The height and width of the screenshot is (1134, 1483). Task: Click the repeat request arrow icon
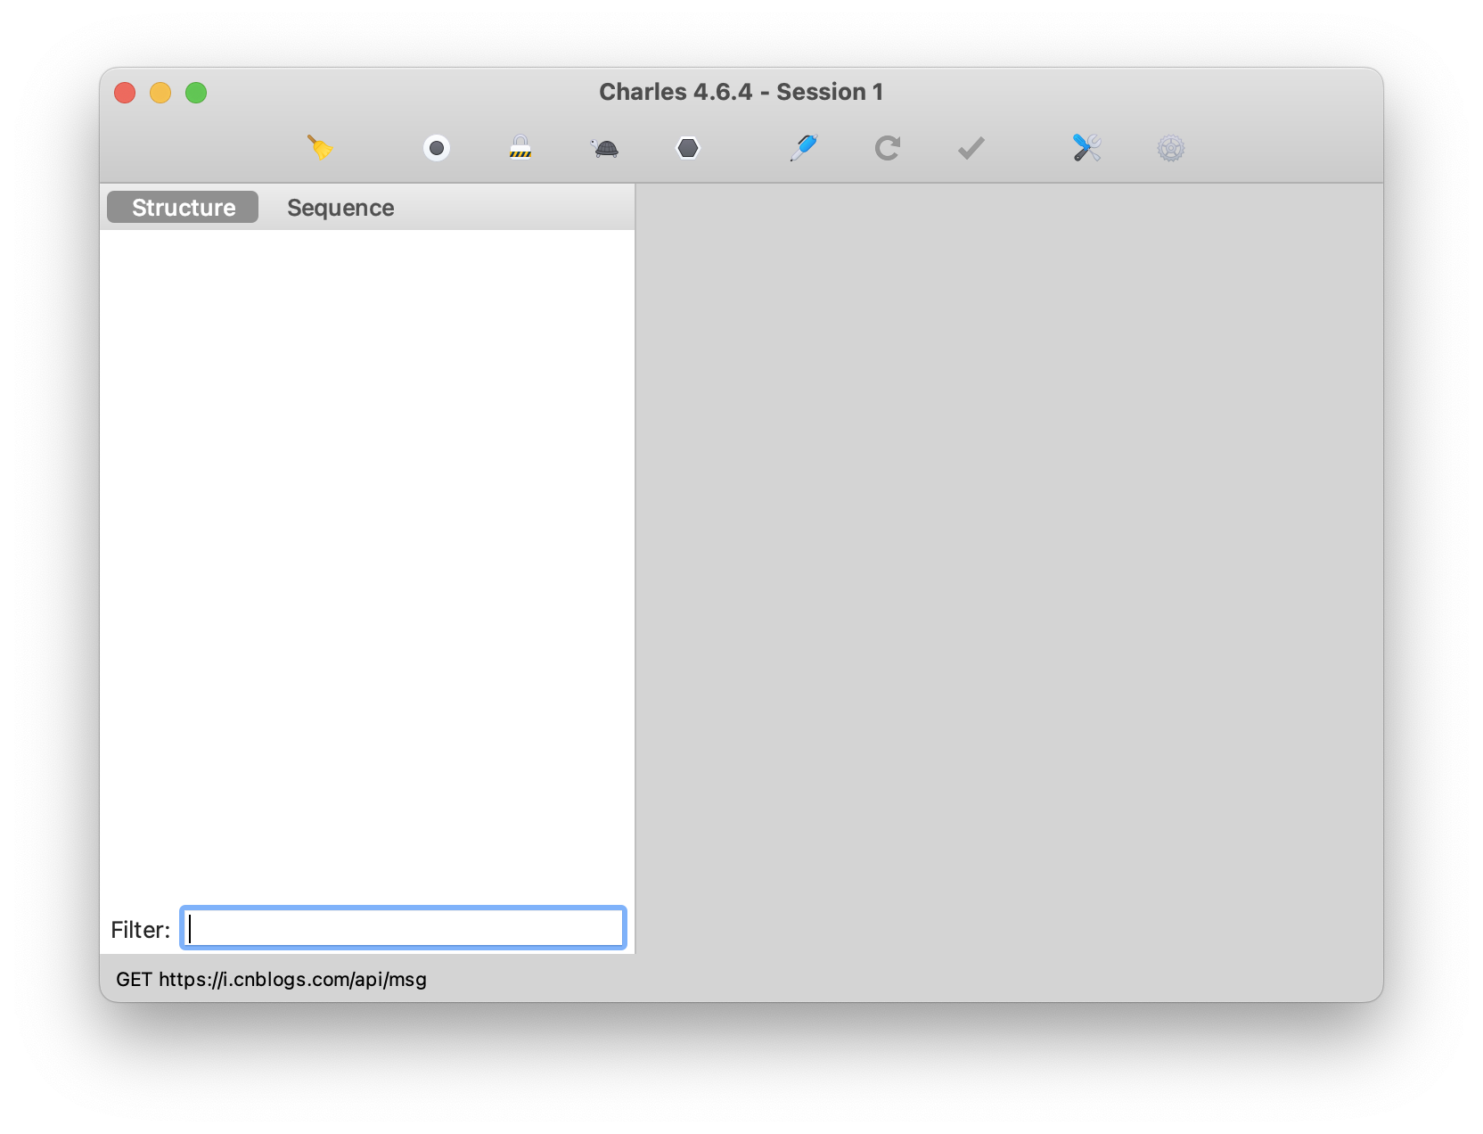tap(887, 148)
